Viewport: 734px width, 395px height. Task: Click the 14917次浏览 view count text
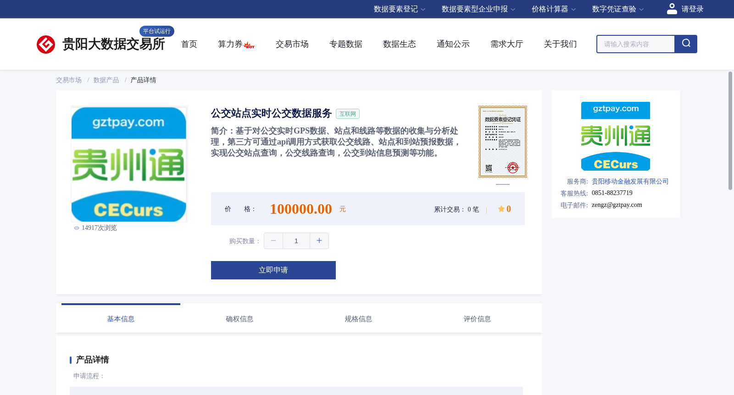point(99,228)
